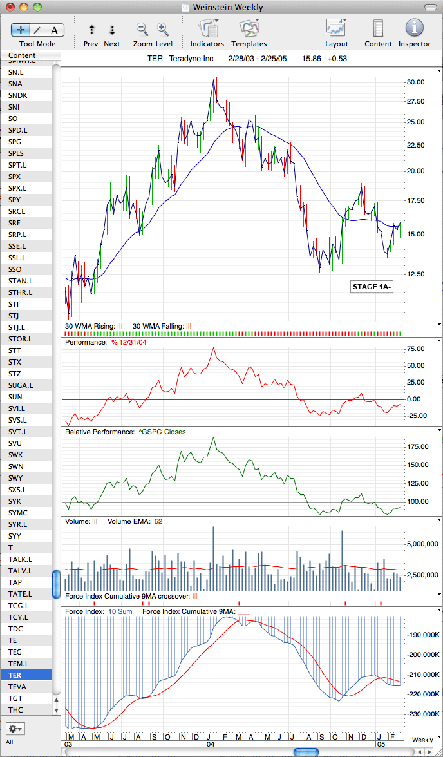This screenshot has width=443, height=757.
Task: Select TAP in the symbol list
Action: tap(26, 582)
